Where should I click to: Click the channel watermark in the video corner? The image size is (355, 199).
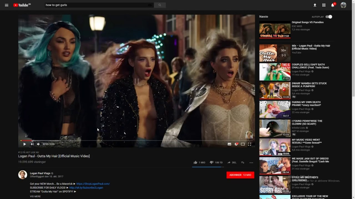pos(249,135)
